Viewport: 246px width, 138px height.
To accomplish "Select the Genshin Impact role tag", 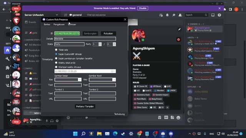I will click(161, 95).
